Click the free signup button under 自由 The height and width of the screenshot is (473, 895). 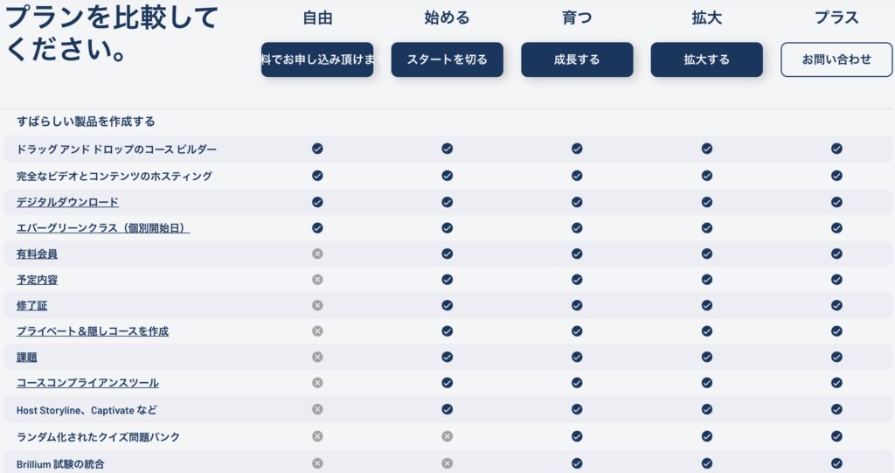tap(317, 59)
